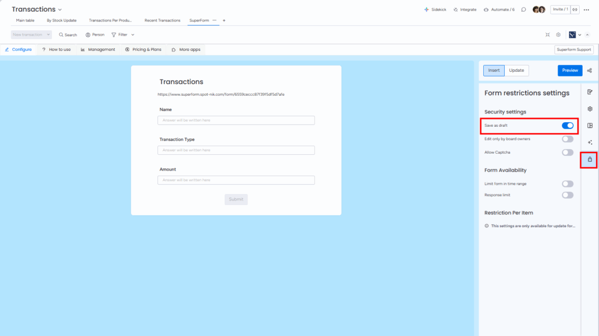
Task: Switch to the Recent Transactions tab
Action: tap(162, 20)
